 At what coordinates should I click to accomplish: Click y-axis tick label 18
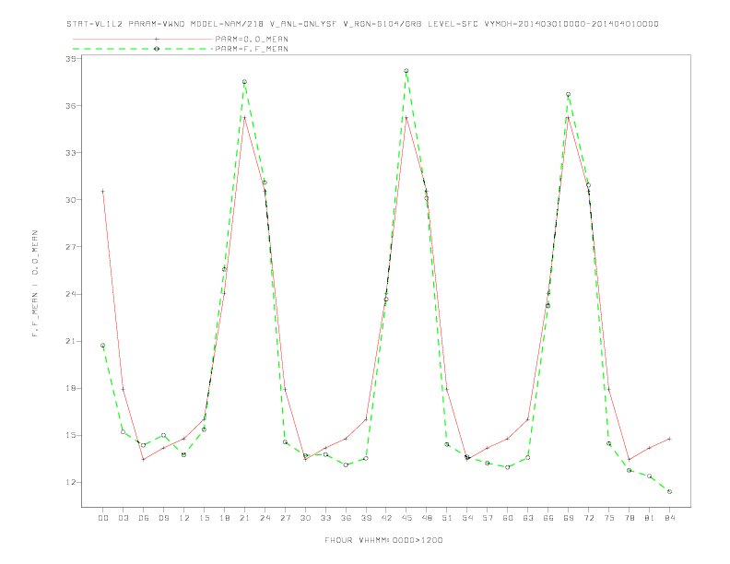click(71, 388)
